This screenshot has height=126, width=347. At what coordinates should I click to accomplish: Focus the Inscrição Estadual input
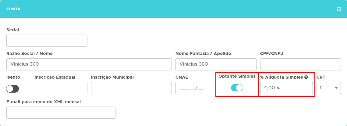coord(61,88)
